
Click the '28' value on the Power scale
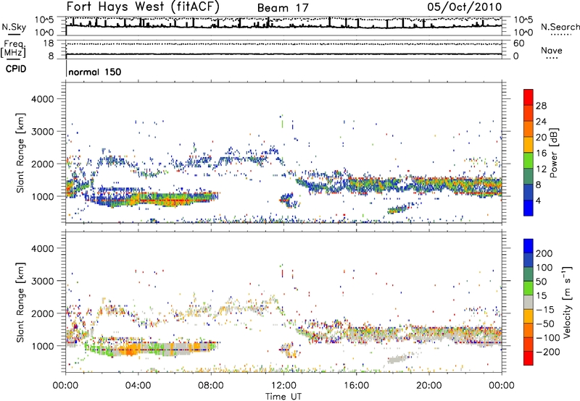(x=541, y=106)
